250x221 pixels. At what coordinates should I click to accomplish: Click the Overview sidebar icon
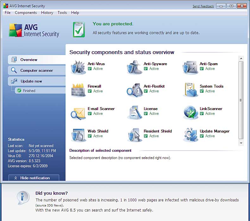(x=14, y=59)
